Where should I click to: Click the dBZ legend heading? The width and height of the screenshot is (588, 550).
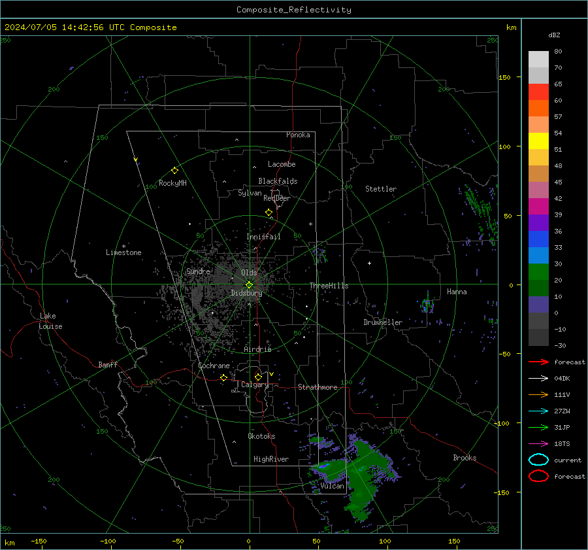point(554,35)
